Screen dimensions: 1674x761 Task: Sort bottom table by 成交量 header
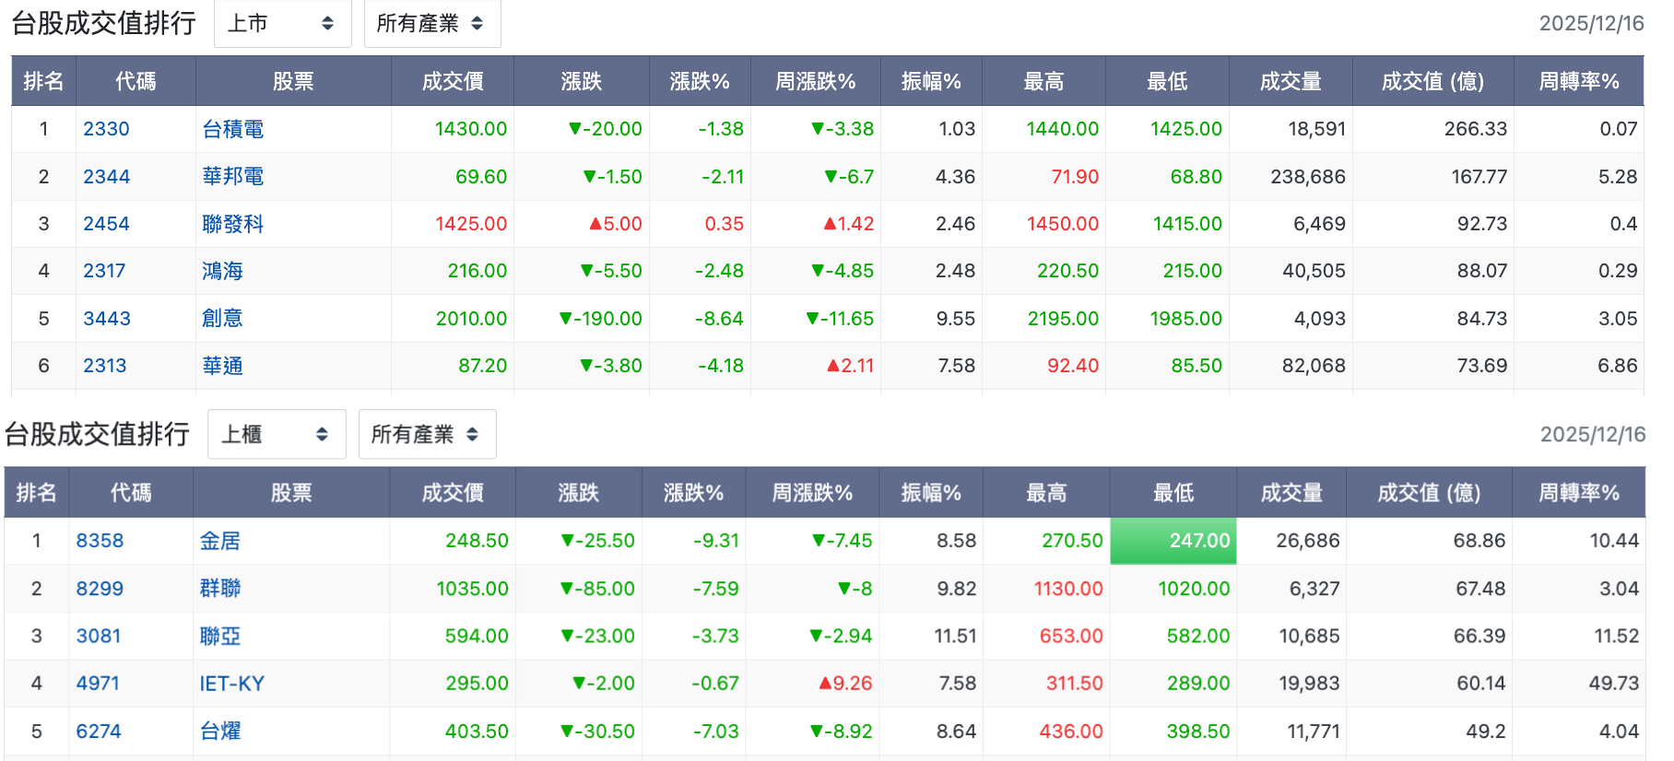point(1291,493)
